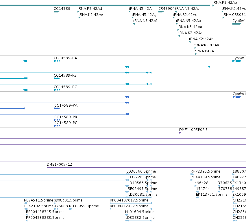Click the tRNA:N5:42Aa label
246x222 pixels.
pyautogui.click(x=190, y=27)
